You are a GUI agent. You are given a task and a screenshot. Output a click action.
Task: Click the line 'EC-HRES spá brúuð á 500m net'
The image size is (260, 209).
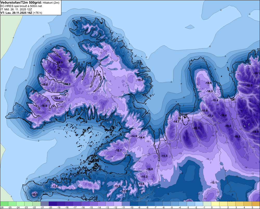(x=21, y=6)
